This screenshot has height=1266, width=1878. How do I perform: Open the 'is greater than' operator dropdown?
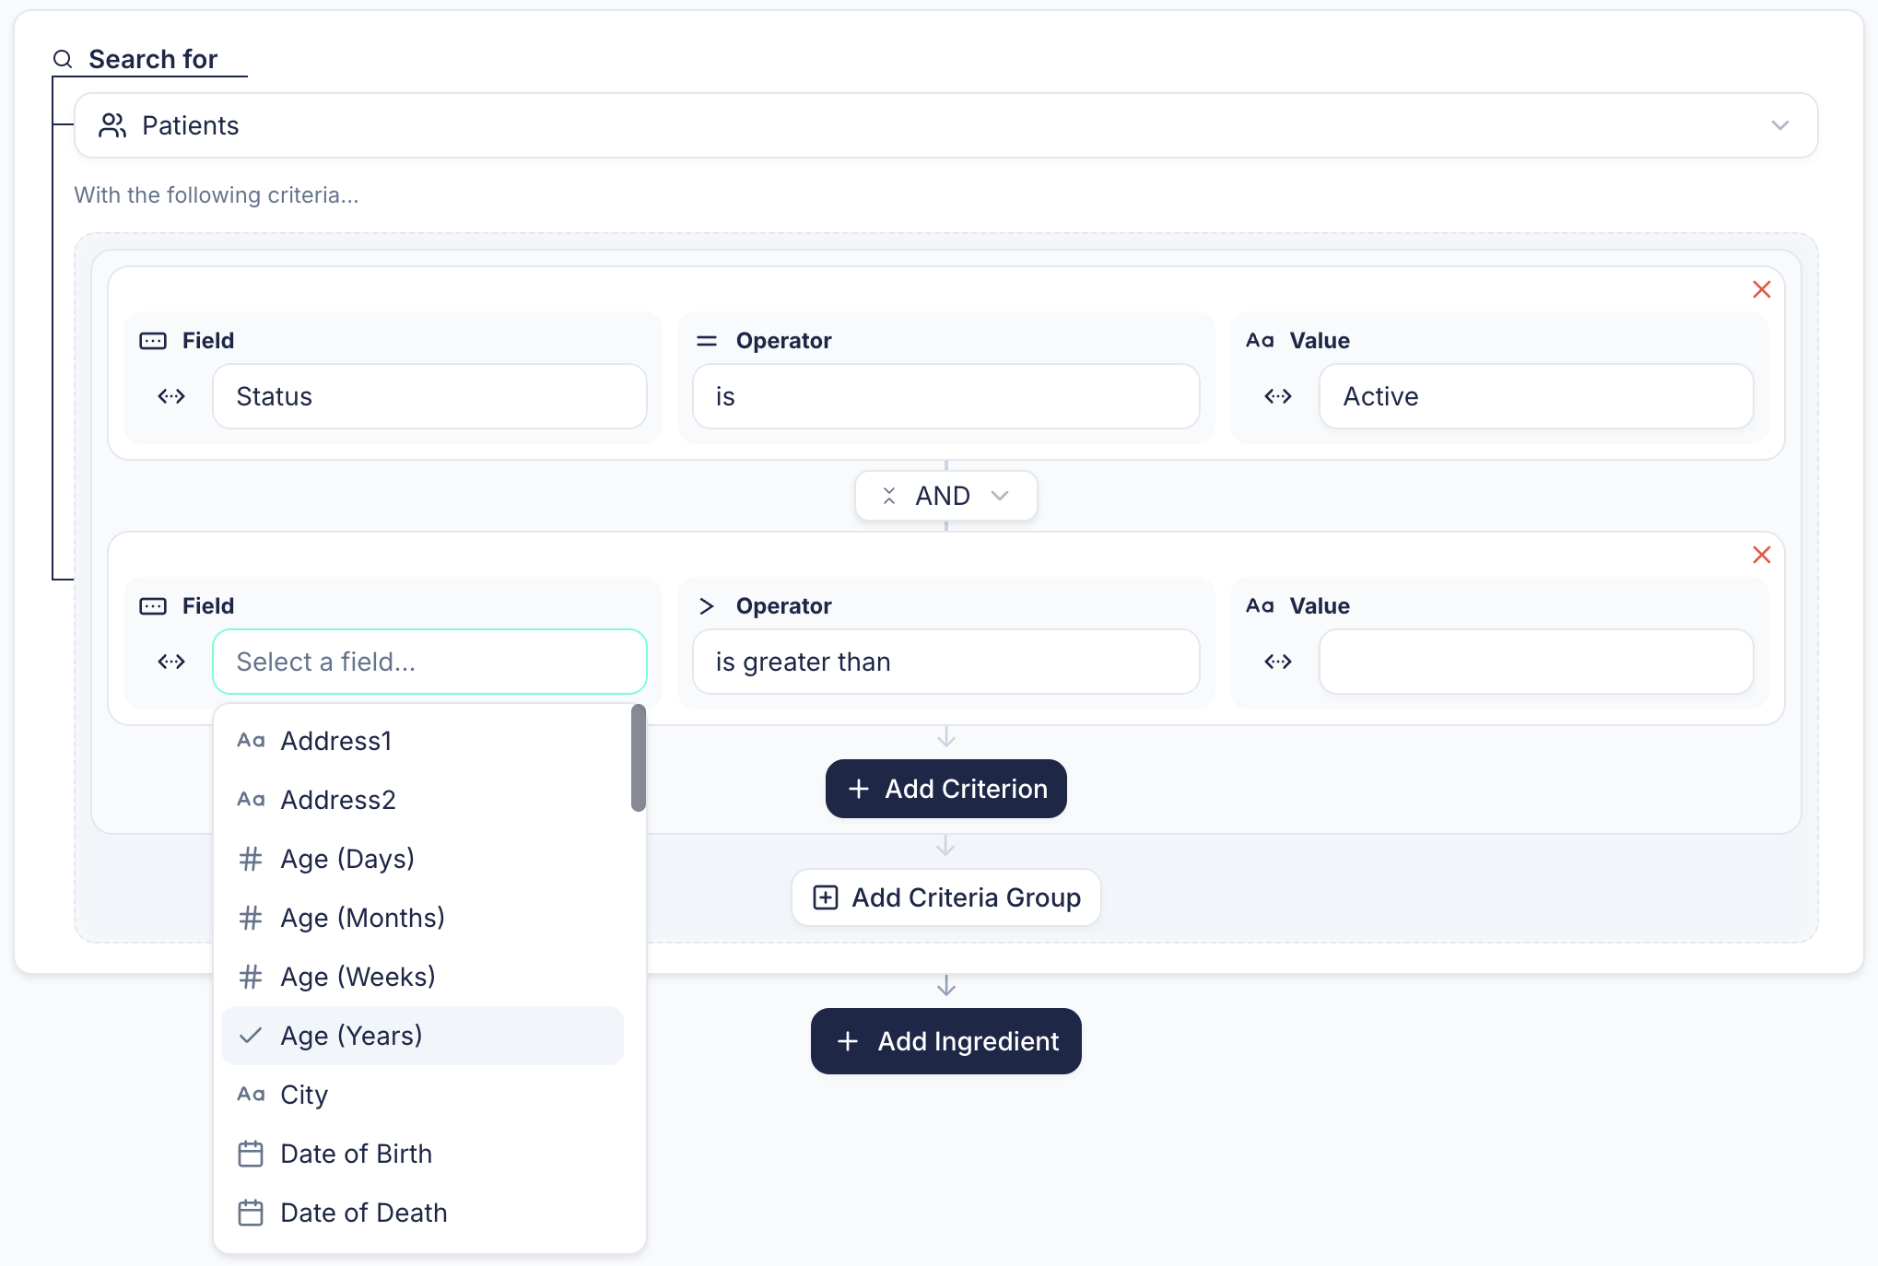click(945, 662)
